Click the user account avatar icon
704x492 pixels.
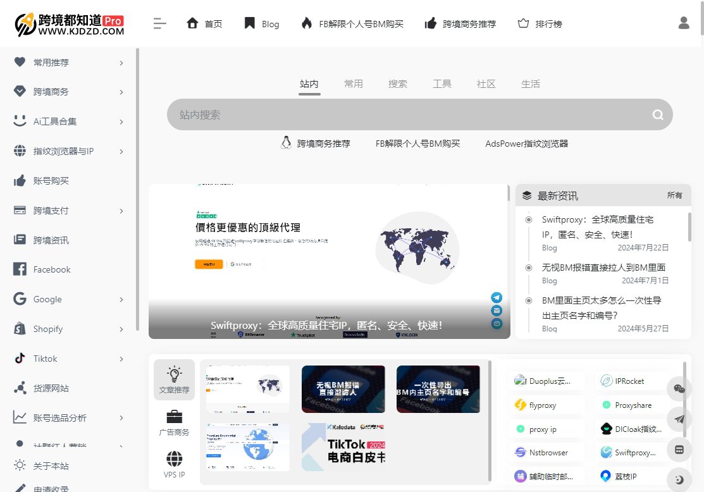(x=684, y=23)
